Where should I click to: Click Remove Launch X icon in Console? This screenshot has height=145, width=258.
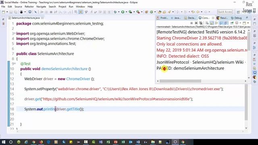click(196, 23)
